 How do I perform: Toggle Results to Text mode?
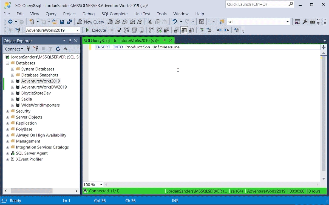click(x=177, y=30)
